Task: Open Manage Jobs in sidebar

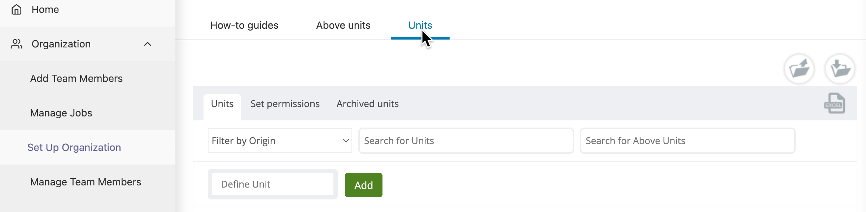Action: (61, 113)
